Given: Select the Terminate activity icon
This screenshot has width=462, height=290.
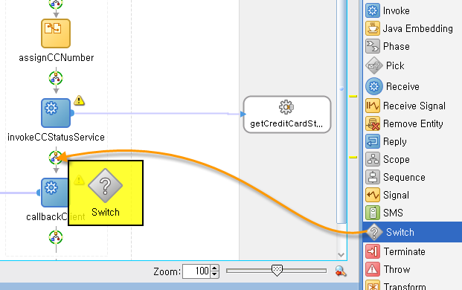Looking at the screenshot, I should pos(373,251).
